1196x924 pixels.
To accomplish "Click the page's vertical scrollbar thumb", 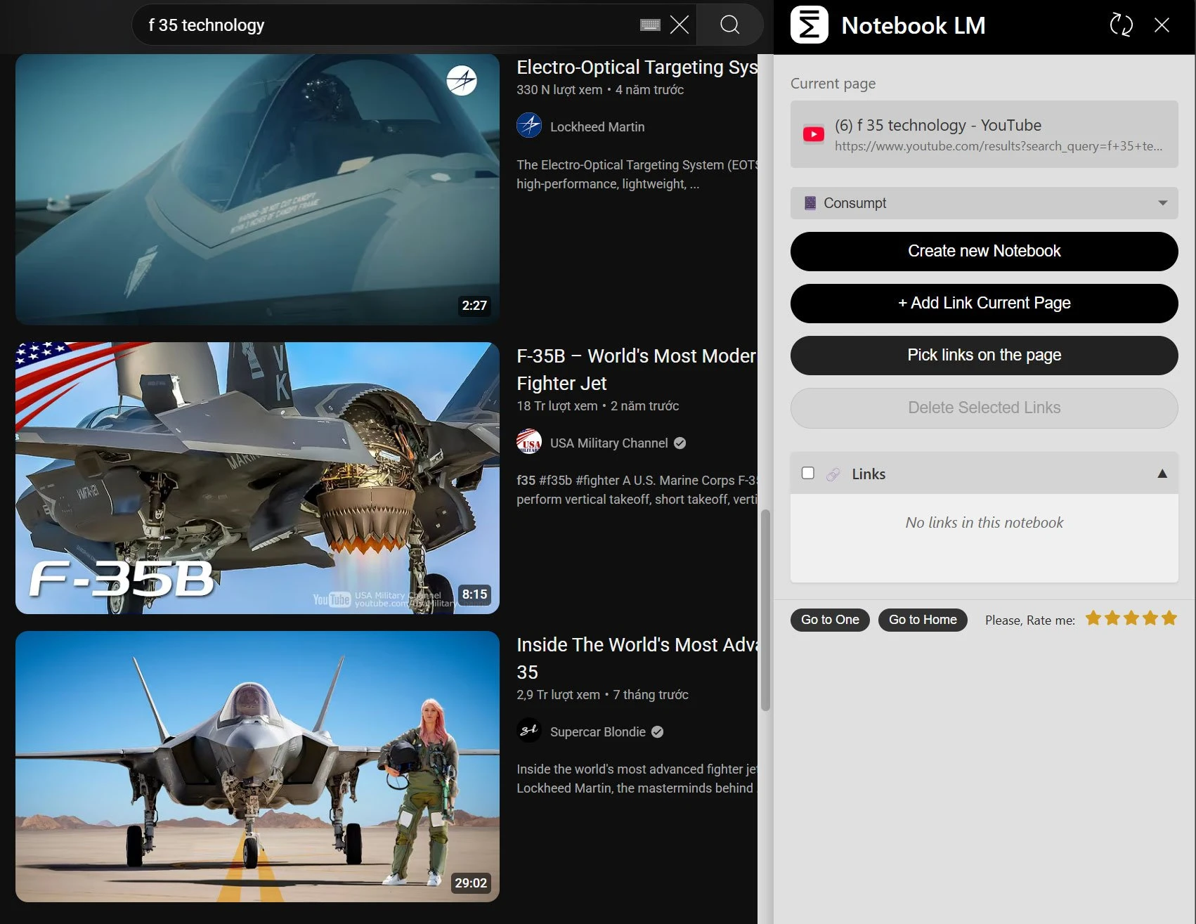I will (x=765, y=610).
